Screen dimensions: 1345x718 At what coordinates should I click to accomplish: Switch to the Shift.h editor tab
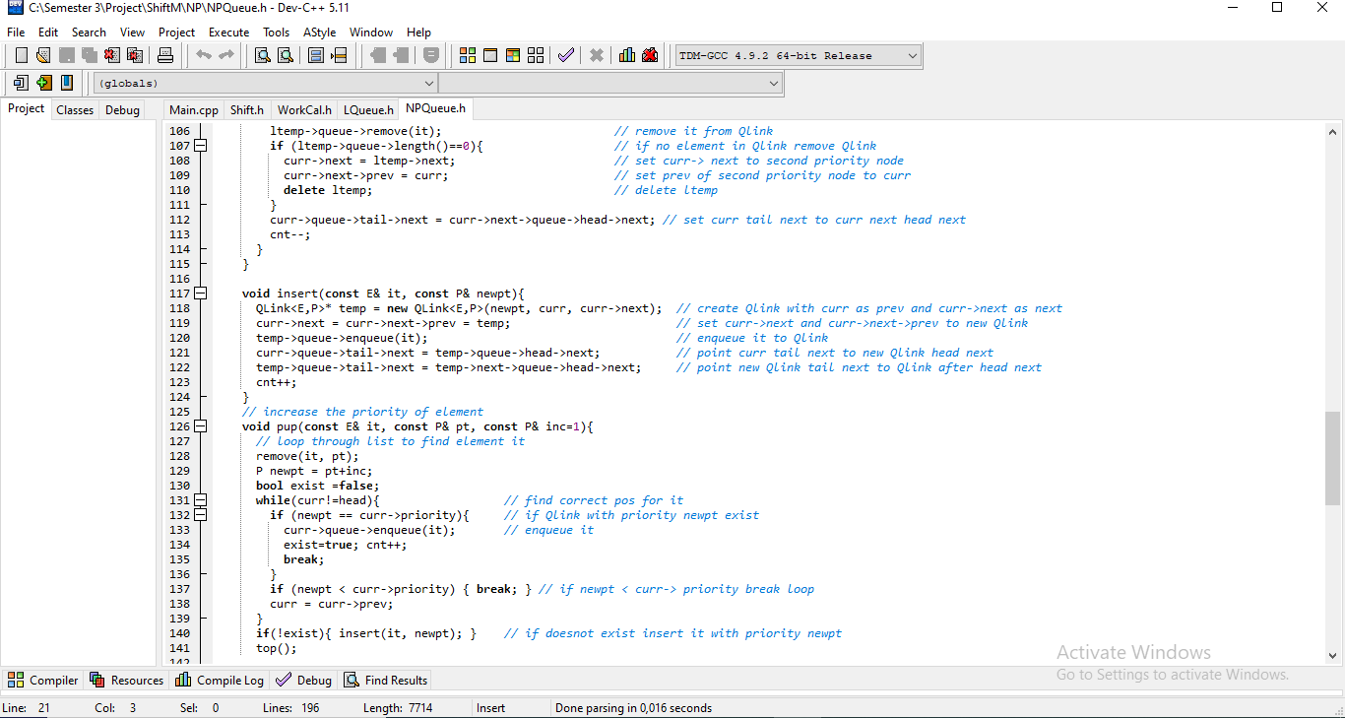tap(247, 109)
